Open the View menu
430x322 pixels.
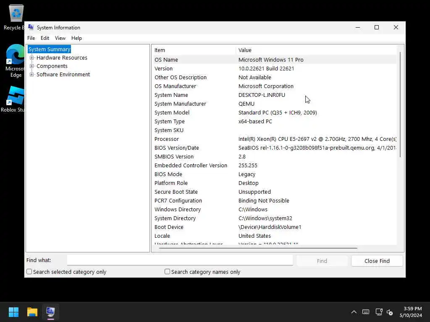(x=60, y=38)
